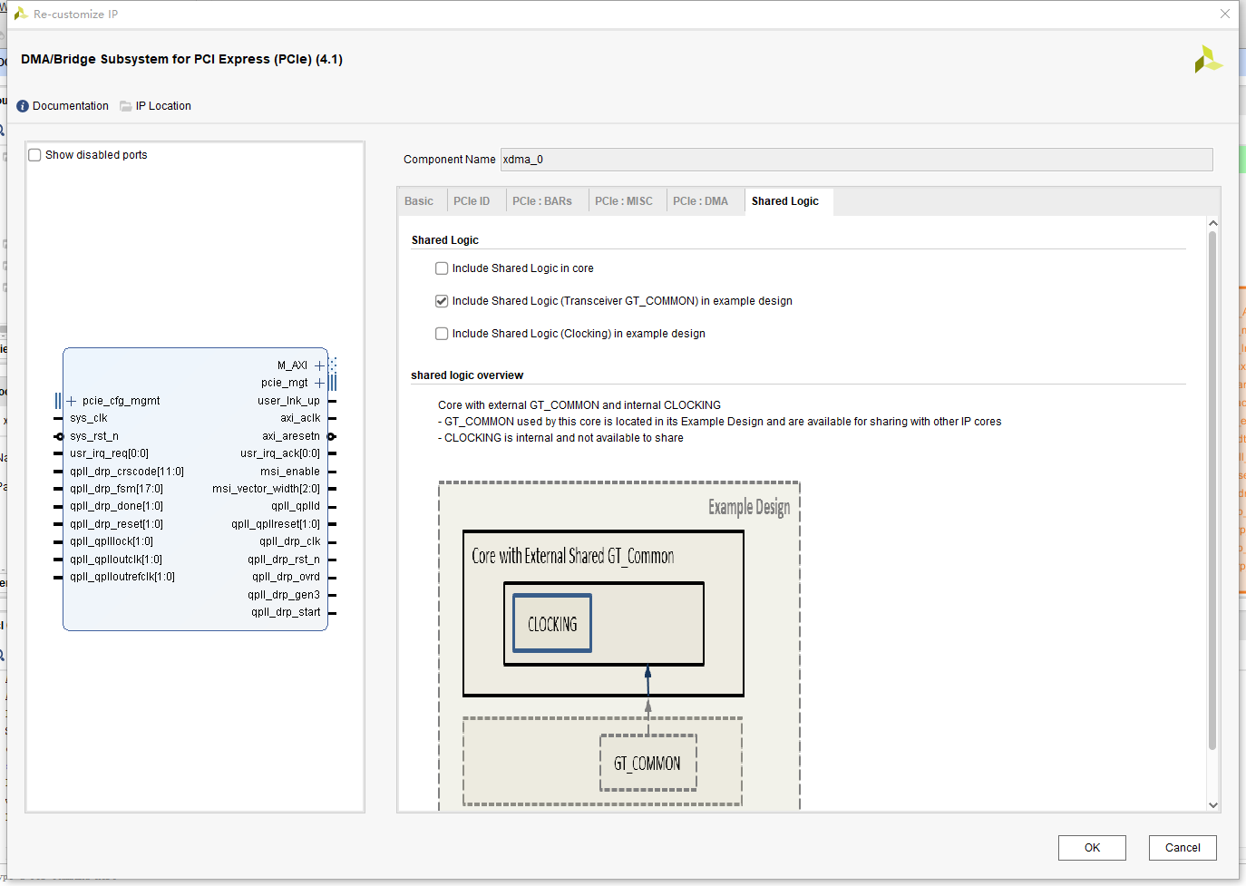Enable Include Shared Logic Clocking in example design
1246x886 pixels.
pyautogui.click(x=442, y=333)
